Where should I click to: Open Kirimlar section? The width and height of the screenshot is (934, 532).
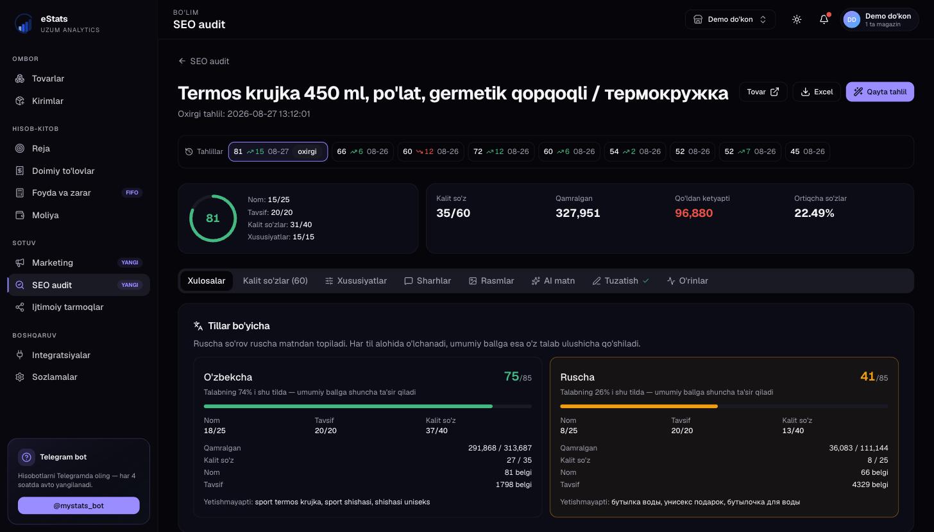[x=78, y=101]
